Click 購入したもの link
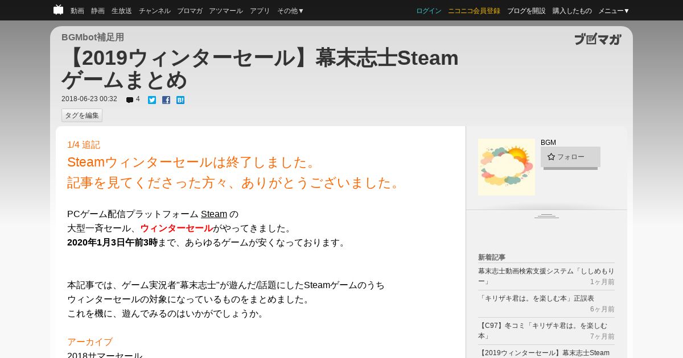This screenshot has height=358, width=683. click(572, 11)
